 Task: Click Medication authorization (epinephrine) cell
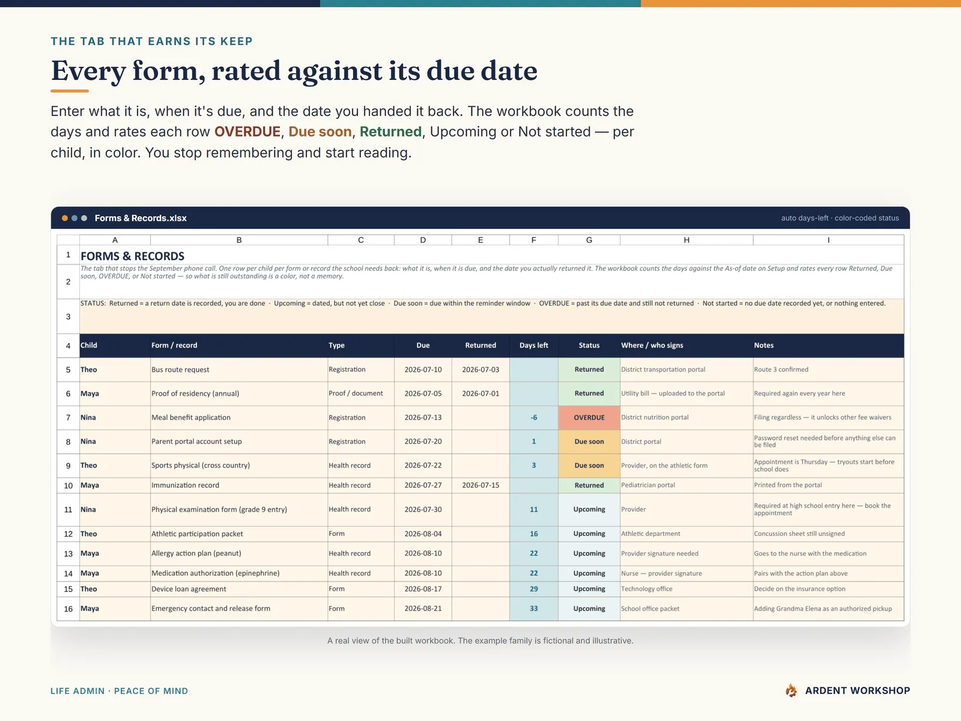tap(239, 573)
